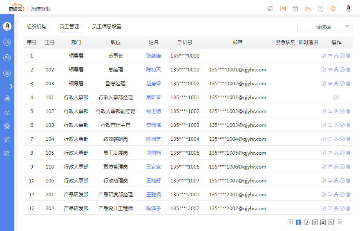360x231 pixels.
Task: Click phone number 135****2001
Action: point(185,195)
